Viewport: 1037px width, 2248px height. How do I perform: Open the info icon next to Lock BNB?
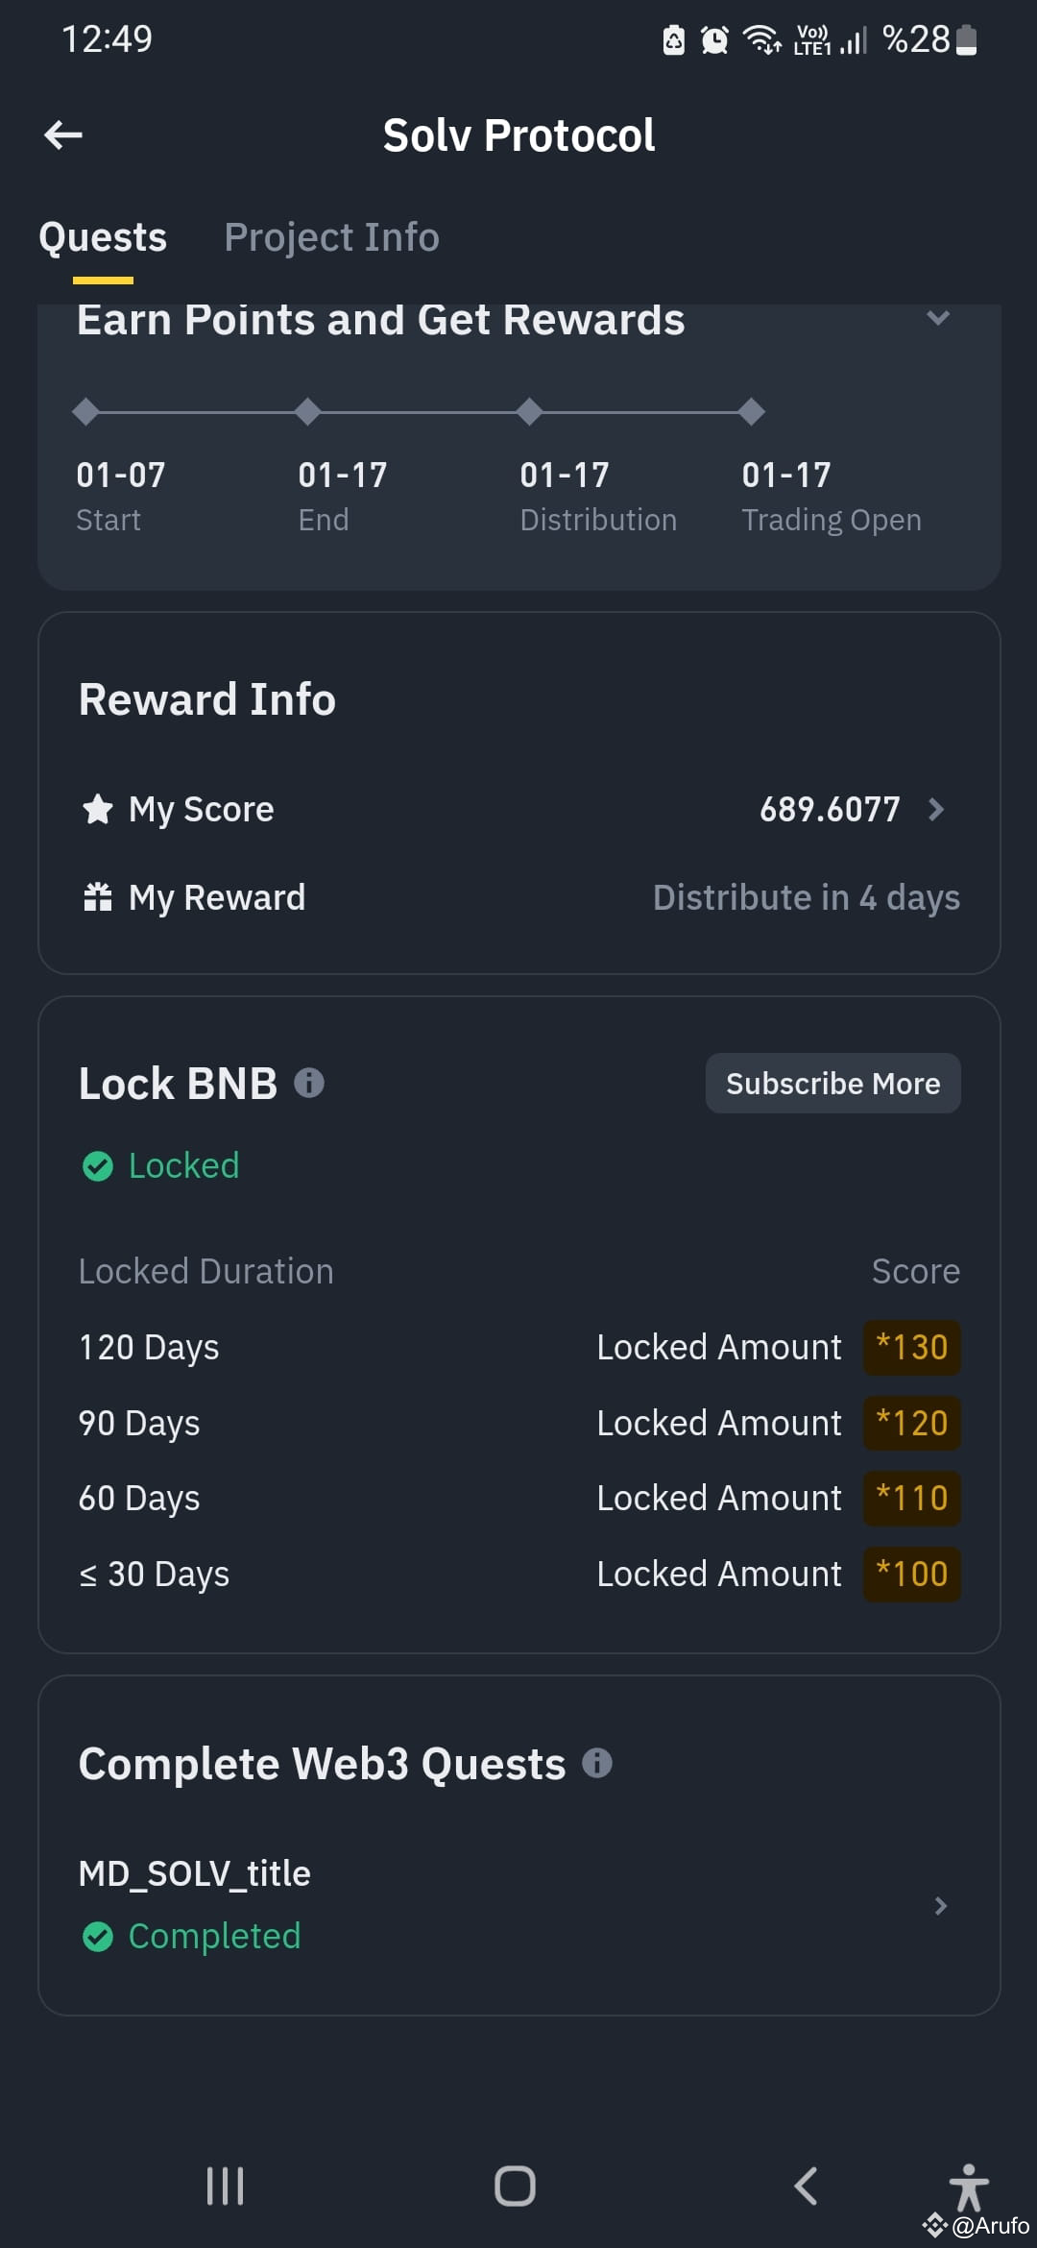pyautogui.click(x=309, y=1084)
